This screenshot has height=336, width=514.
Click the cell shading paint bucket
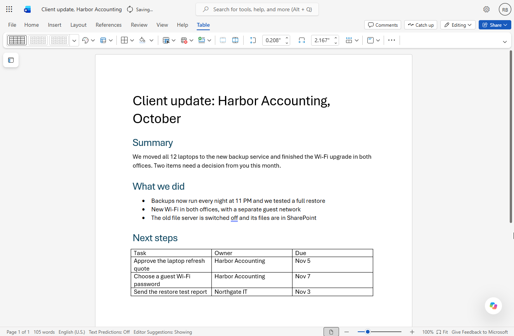pyautogui.click(x=142, y=40)
